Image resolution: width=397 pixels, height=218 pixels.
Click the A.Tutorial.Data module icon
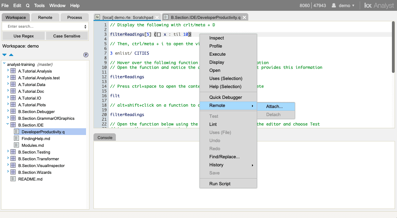click(x=13, y=84)
